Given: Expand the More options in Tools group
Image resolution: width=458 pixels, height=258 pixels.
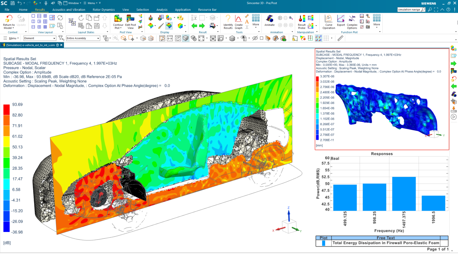Looking at the screenshot, I should coord(256,21).
